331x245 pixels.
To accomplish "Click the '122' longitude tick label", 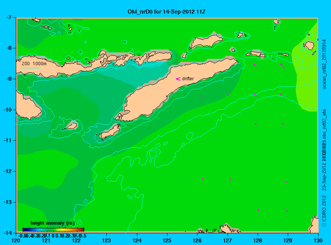I will [x=76, y=240].
